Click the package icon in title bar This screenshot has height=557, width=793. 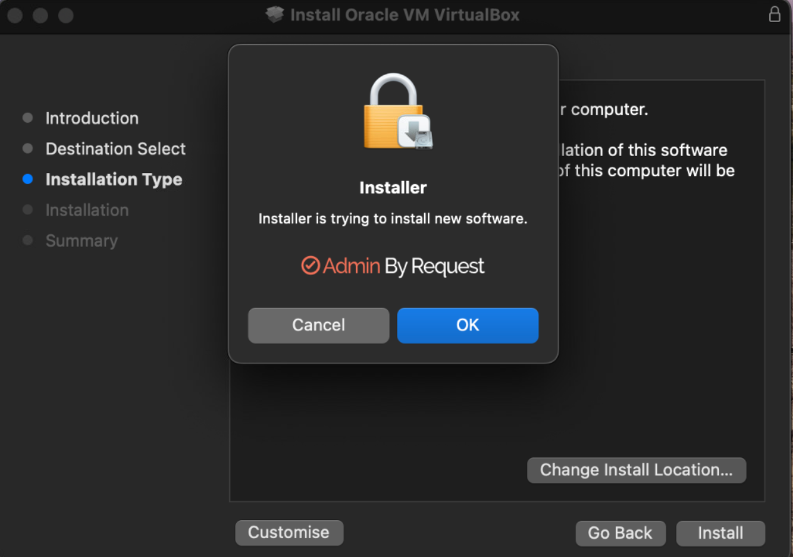274,14
